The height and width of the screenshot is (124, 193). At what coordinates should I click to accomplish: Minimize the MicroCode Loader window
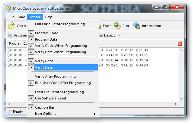coord(157,7)
